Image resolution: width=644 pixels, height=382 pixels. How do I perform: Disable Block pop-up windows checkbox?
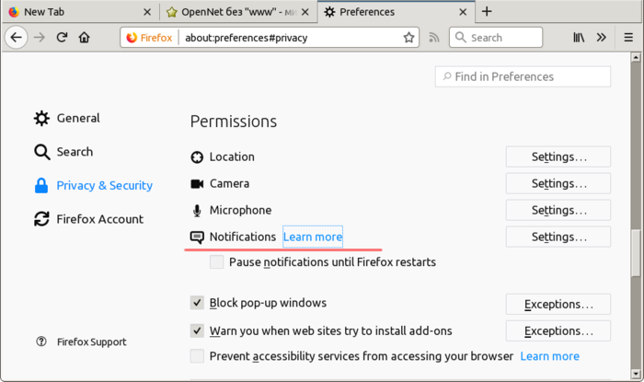(x=197, y=303)
